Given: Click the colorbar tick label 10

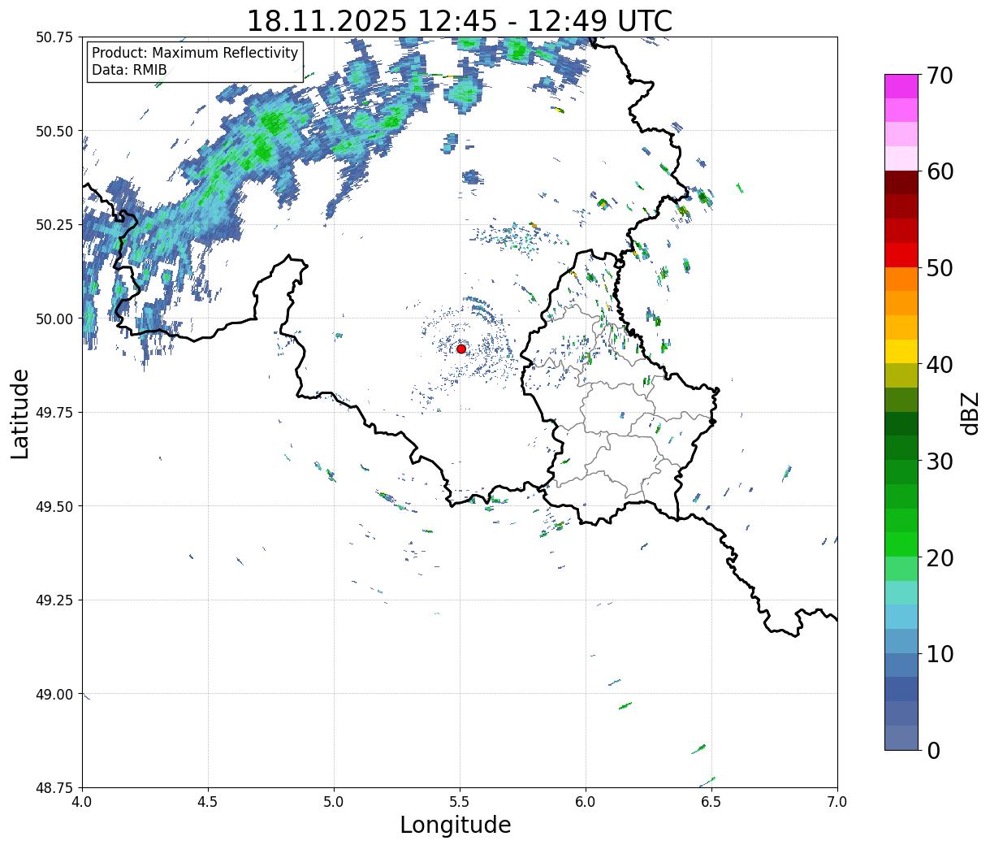Looking at the screenshot, I should point(940,653).
